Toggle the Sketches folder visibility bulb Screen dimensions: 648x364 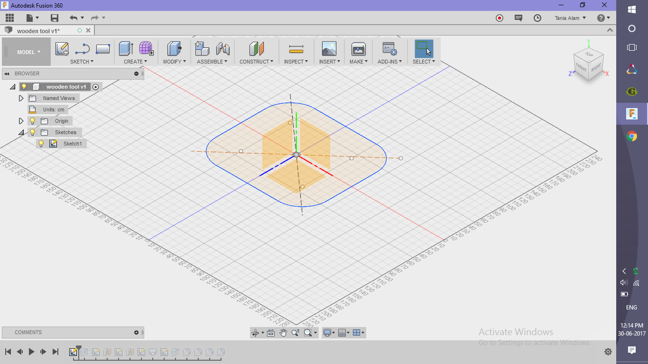tap(32, 132)
